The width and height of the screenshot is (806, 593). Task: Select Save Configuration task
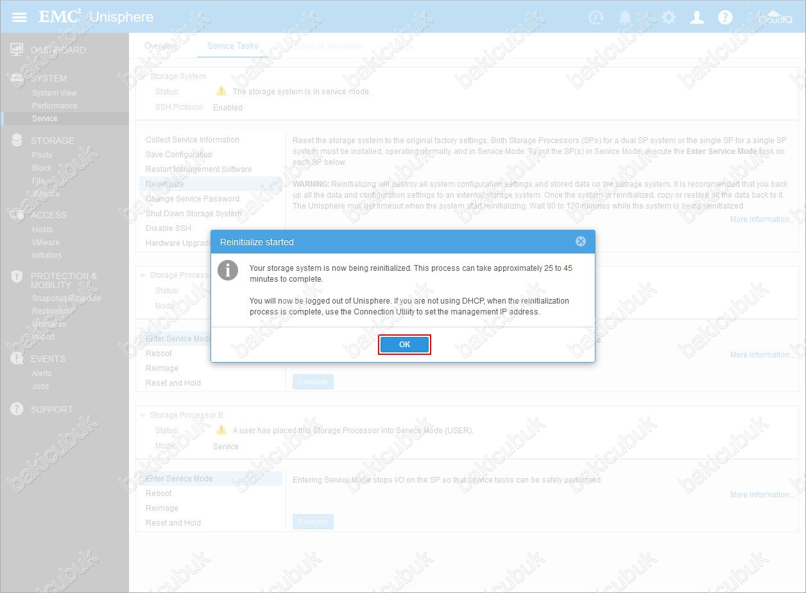click(x=179, y=155)
